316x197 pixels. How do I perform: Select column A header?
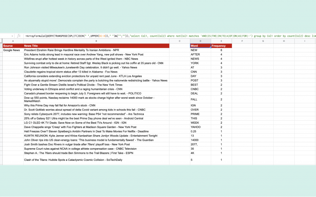click(12, 41)
